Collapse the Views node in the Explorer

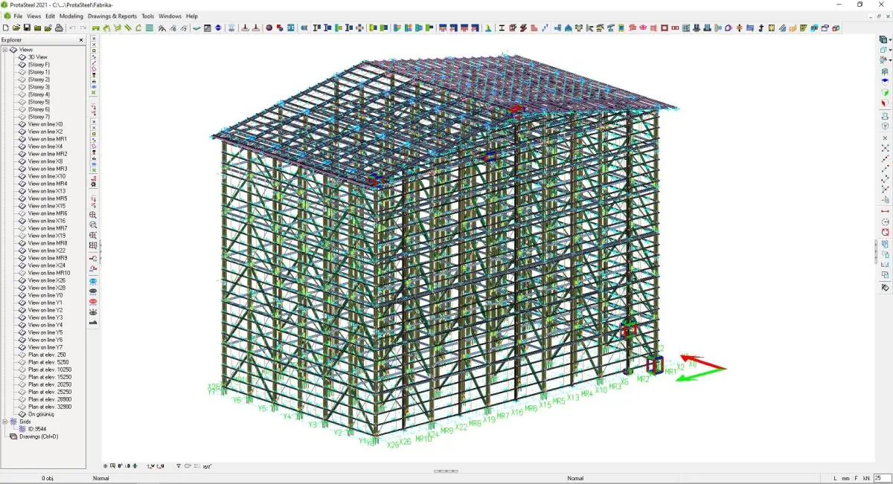(x=7, y=48)
